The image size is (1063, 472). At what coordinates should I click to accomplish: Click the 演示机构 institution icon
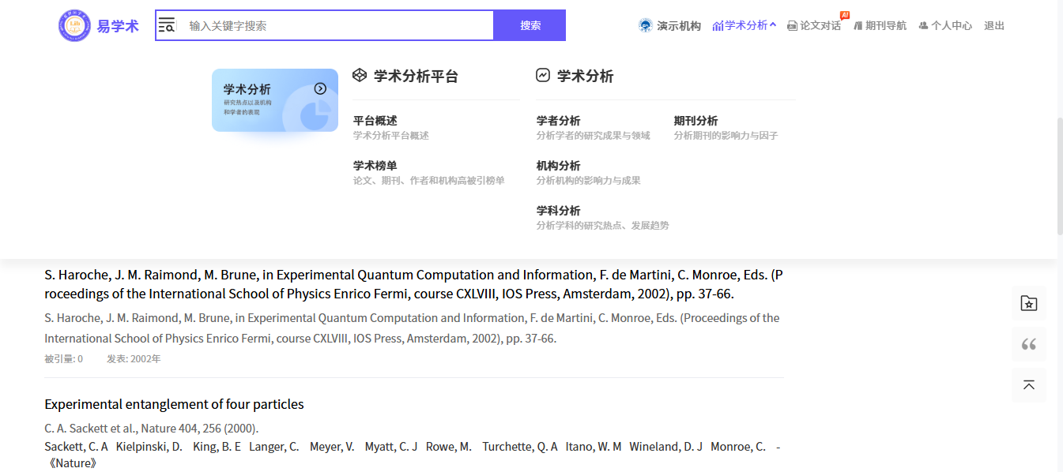[x=646, y=25]
